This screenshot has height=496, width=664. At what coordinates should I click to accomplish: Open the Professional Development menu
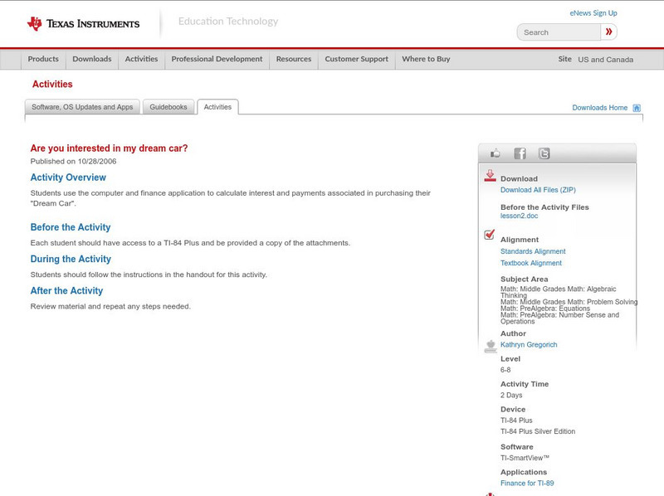(217, 59)
